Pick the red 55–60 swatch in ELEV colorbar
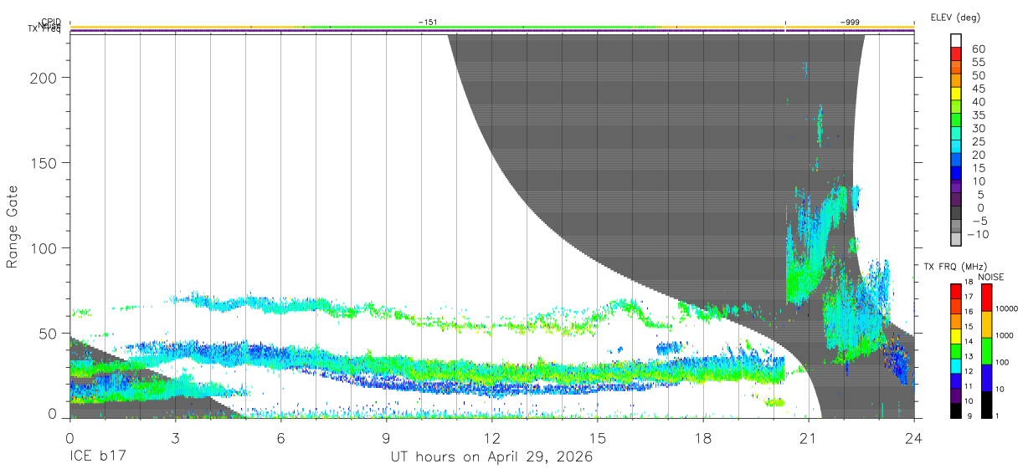Viewport: 1028px width, 474px height. [955, 54]
